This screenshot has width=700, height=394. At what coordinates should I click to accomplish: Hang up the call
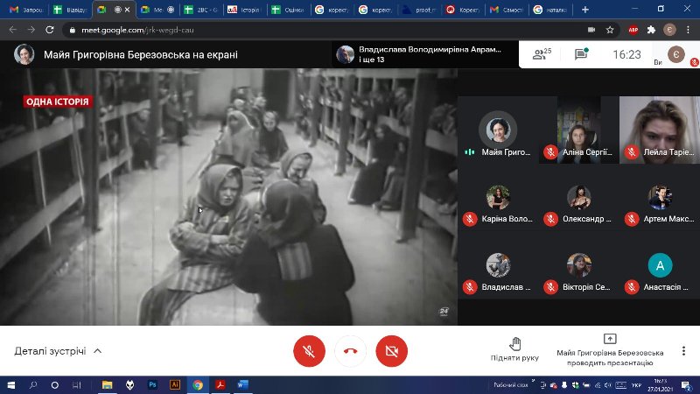(350, 351)
